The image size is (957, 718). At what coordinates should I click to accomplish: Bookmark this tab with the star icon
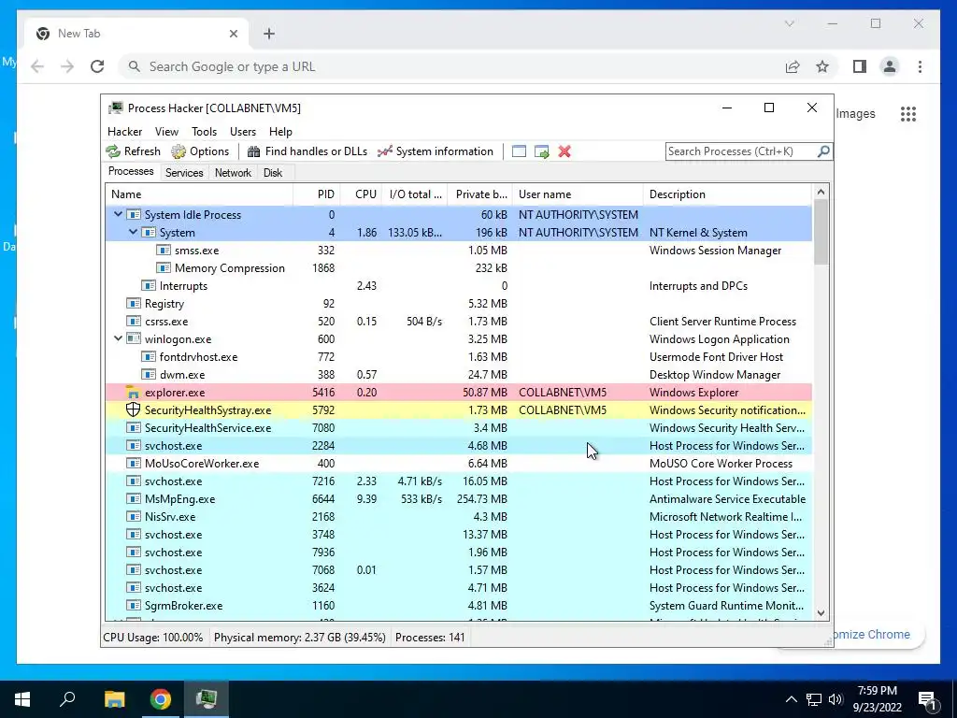point(822,66)
